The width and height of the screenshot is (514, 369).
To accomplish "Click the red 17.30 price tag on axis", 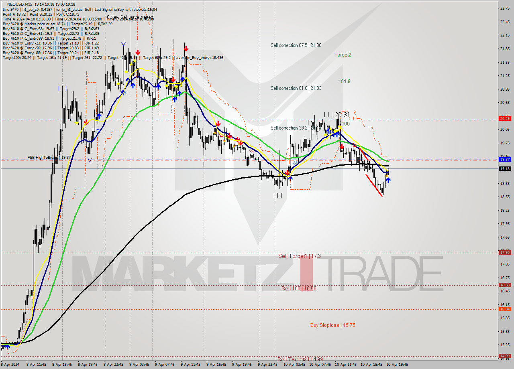I will tap(505, 252).
